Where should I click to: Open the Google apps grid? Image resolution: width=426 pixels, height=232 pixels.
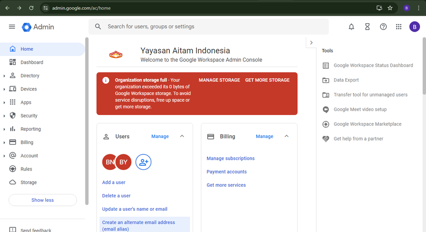[x=399, y=26]
